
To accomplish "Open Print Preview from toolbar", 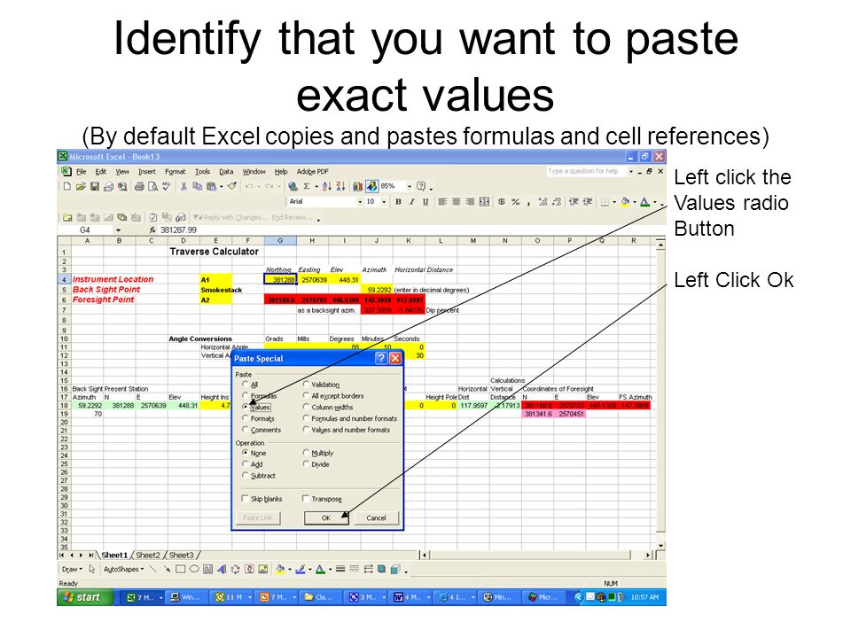I will tap(153, 187).
